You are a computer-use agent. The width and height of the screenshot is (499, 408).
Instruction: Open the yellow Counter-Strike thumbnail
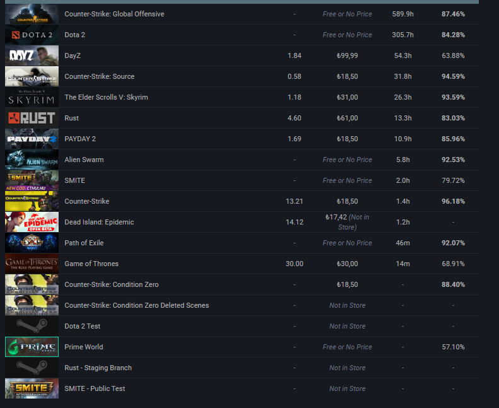click(x=32, y=201)
